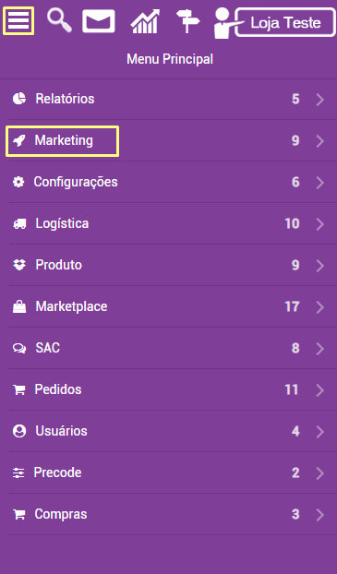Click the Precode sliders icon
The image size is (337, 574).
(x=18, y=473)
